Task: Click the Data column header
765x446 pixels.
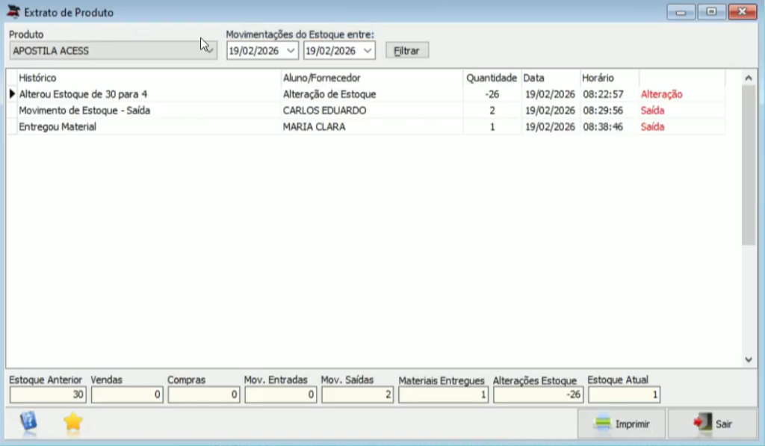Action: [551, 78]
